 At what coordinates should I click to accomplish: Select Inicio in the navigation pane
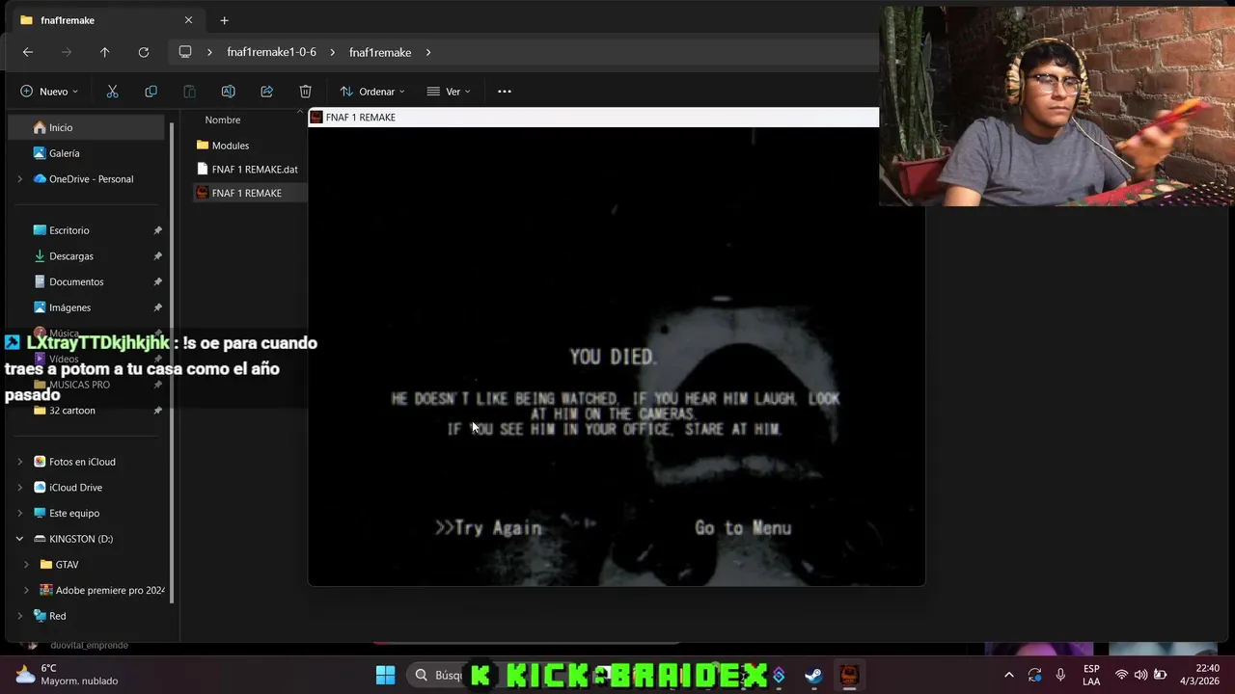click(x=86, y=127)
